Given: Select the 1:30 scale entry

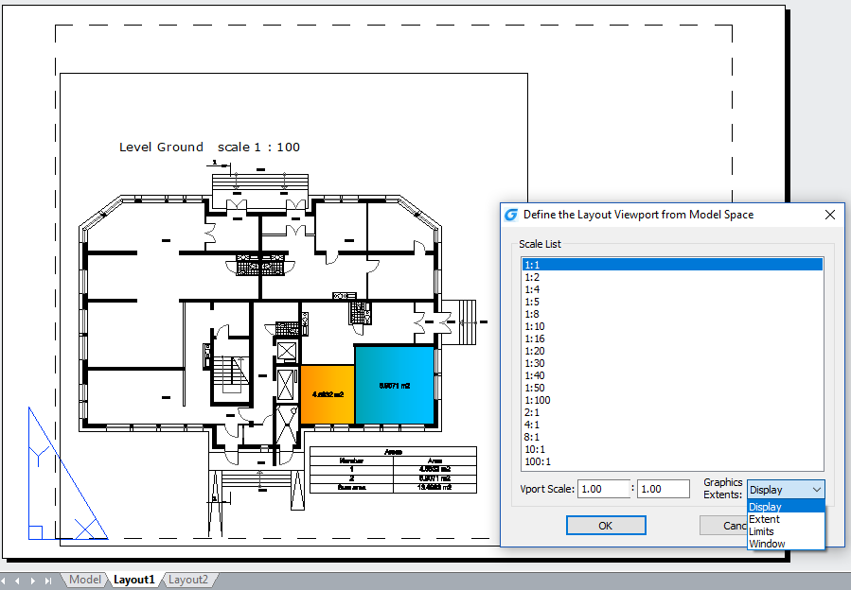Looking at the screenshot, I should pyautogui.click(x=672, y=363).
